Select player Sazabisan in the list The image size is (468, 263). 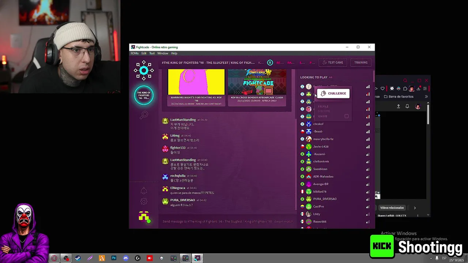tap(320, 169)
